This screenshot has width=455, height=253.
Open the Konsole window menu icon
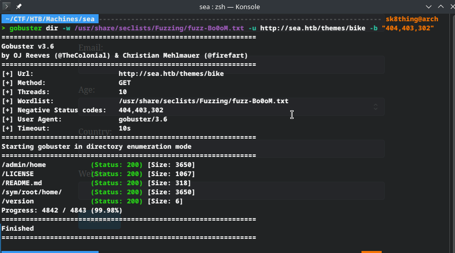click(x=7, y=7)
